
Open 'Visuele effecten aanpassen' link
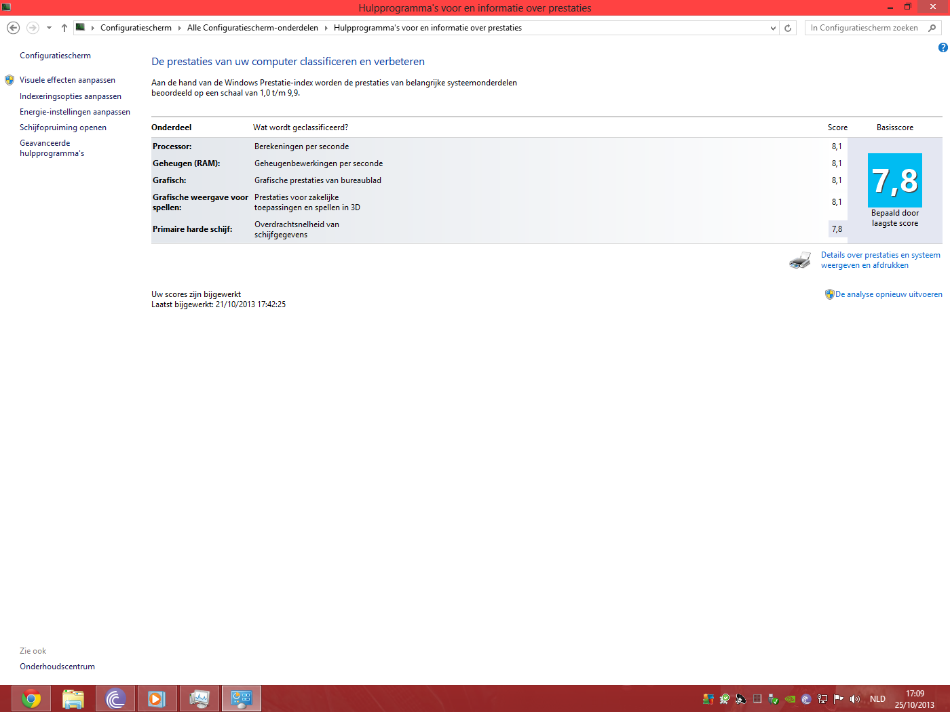[x=67, y=80]
